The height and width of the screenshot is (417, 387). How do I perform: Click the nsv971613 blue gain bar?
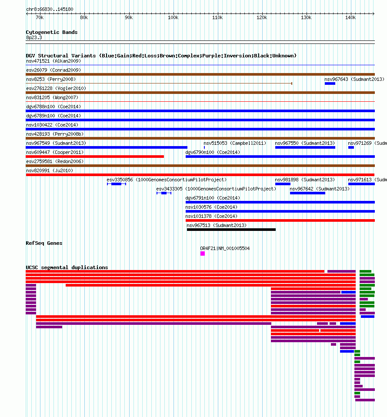point(361,184)
